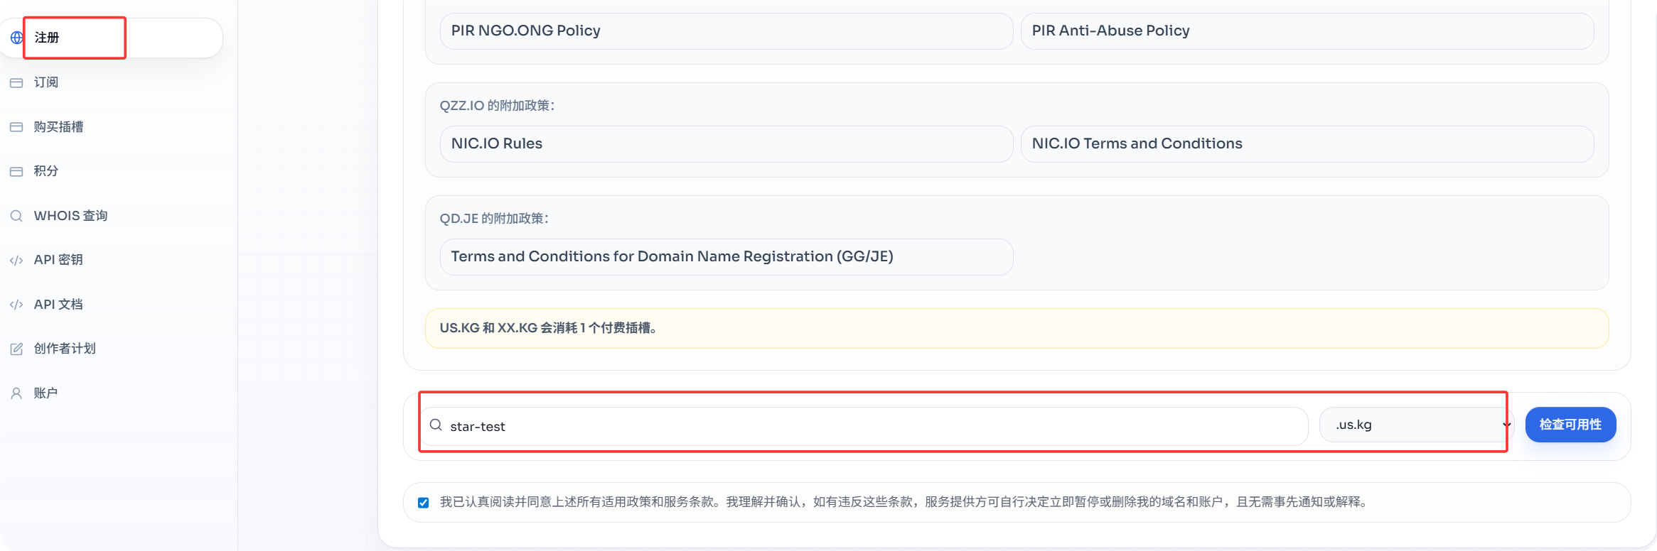Open NIC.IO Terms and Conditions link
Image resolution: width=1657 pixels, height=551 pixels.
pyautogui.click(x=1307, y=144)
